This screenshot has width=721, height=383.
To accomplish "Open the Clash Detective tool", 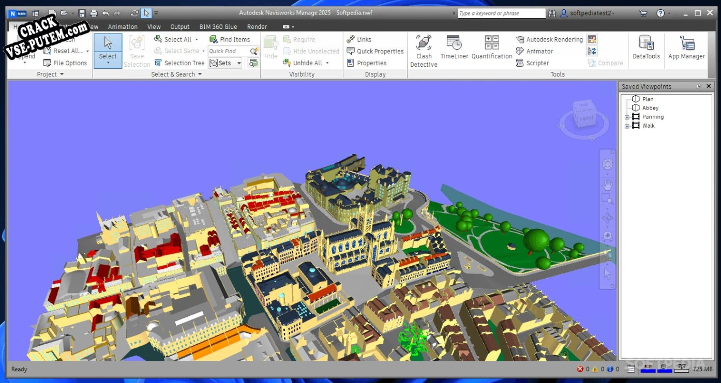I will (424, 51).
